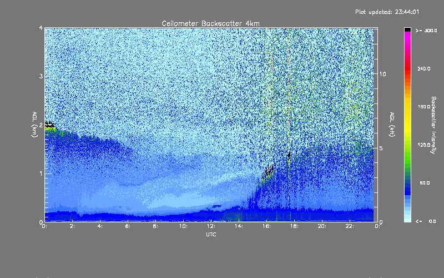Click the 'UTC' x-axis label
The image size is (444, 278).
coord(211,234)
